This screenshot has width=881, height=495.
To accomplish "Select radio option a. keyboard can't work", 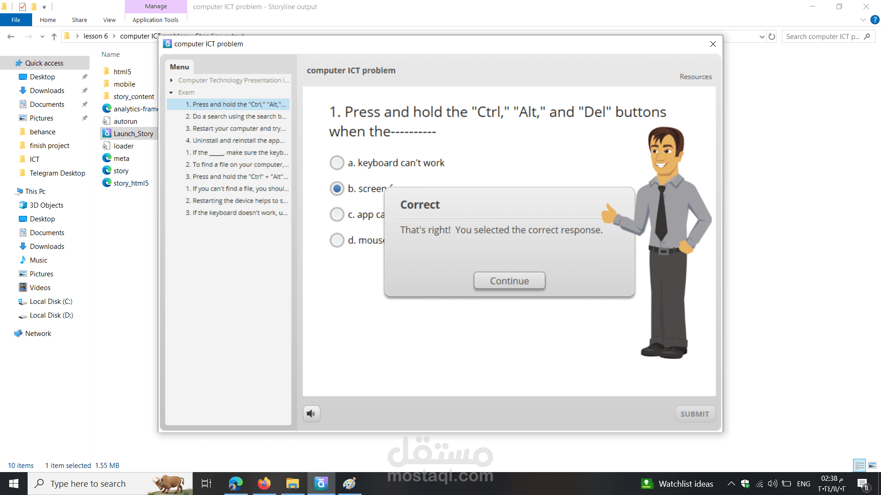I will click(337, 163).
